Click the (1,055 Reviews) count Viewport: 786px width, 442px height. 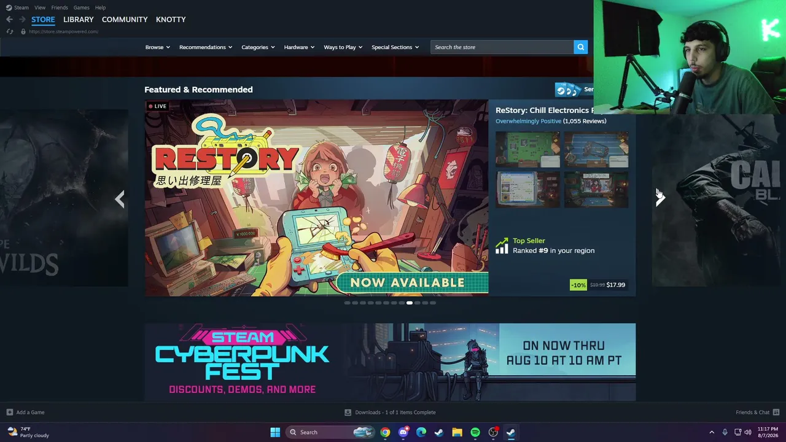(585, 121)
